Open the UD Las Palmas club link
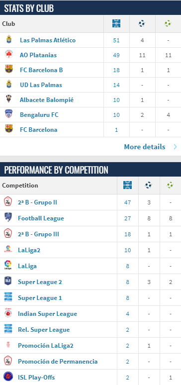 click(x=41, y=85)
